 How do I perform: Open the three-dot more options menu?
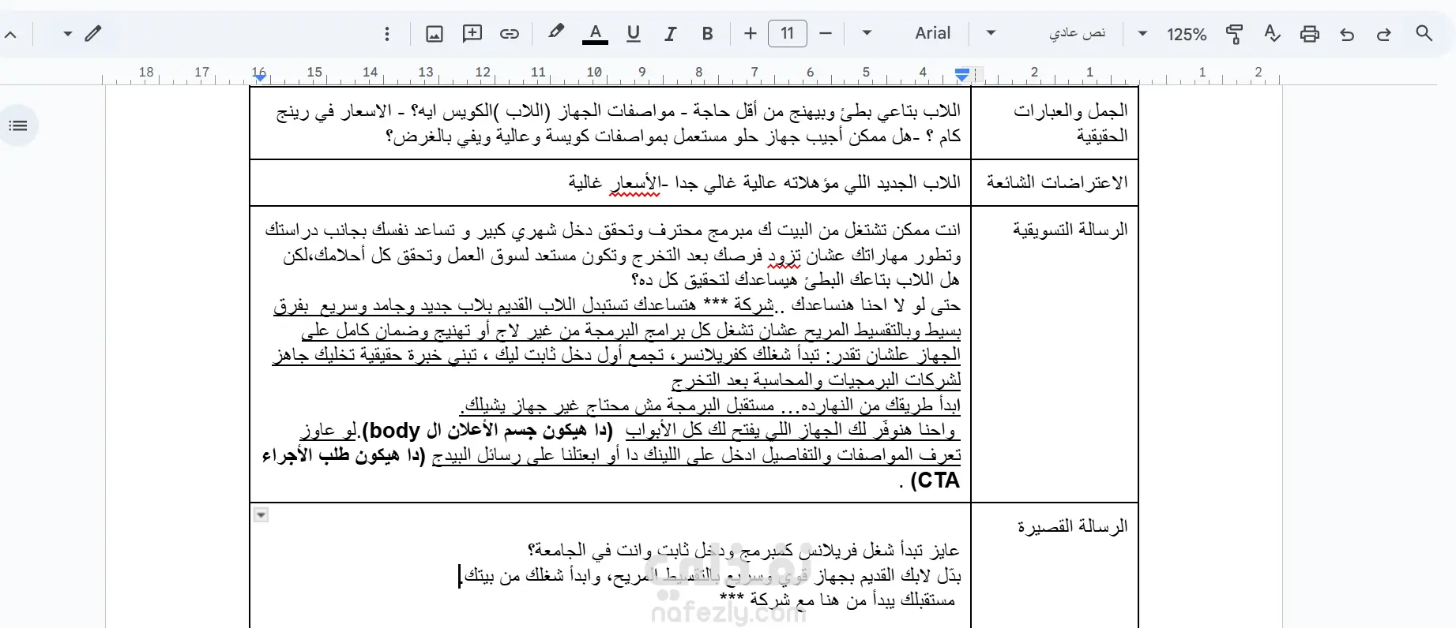(386, 33)
